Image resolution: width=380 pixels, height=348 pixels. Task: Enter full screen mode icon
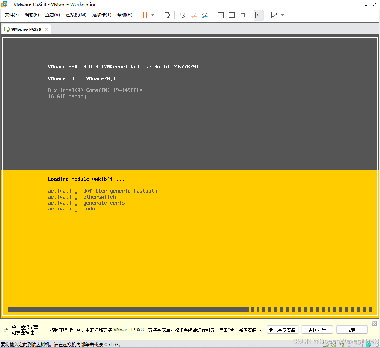243,15
